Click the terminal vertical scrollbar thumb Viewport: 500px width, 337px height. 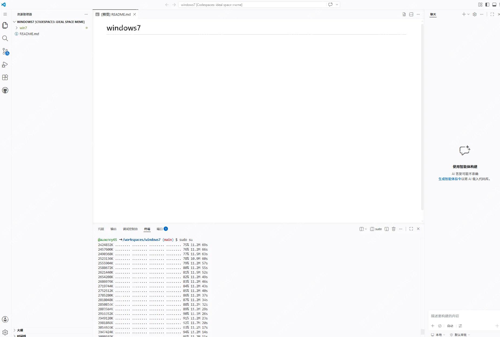click(423, 332)
